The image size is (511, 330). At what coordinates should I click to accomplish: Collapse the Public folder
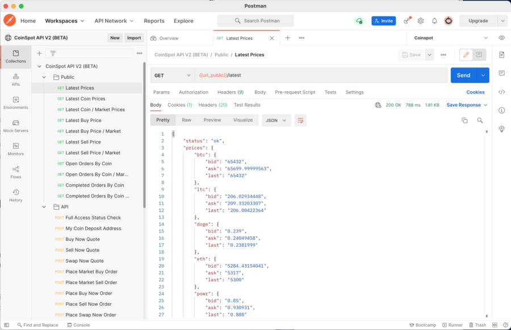point(44,77)
